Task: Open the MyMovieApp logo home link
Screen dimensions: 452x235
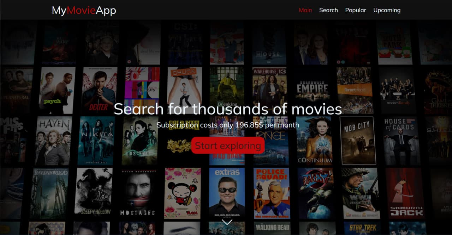Action: pos(84,10)
